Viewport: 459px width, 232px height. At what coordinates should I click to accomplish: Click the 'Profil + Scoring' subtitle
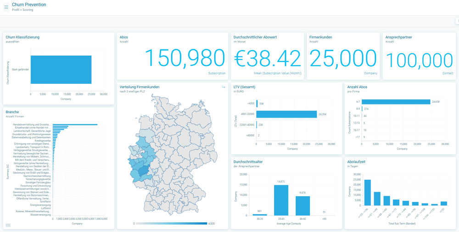22,10
